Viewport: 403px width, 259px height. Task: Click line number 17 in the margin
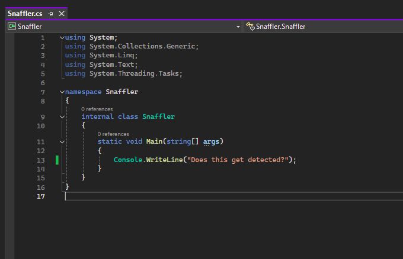(x=41, y=196)
